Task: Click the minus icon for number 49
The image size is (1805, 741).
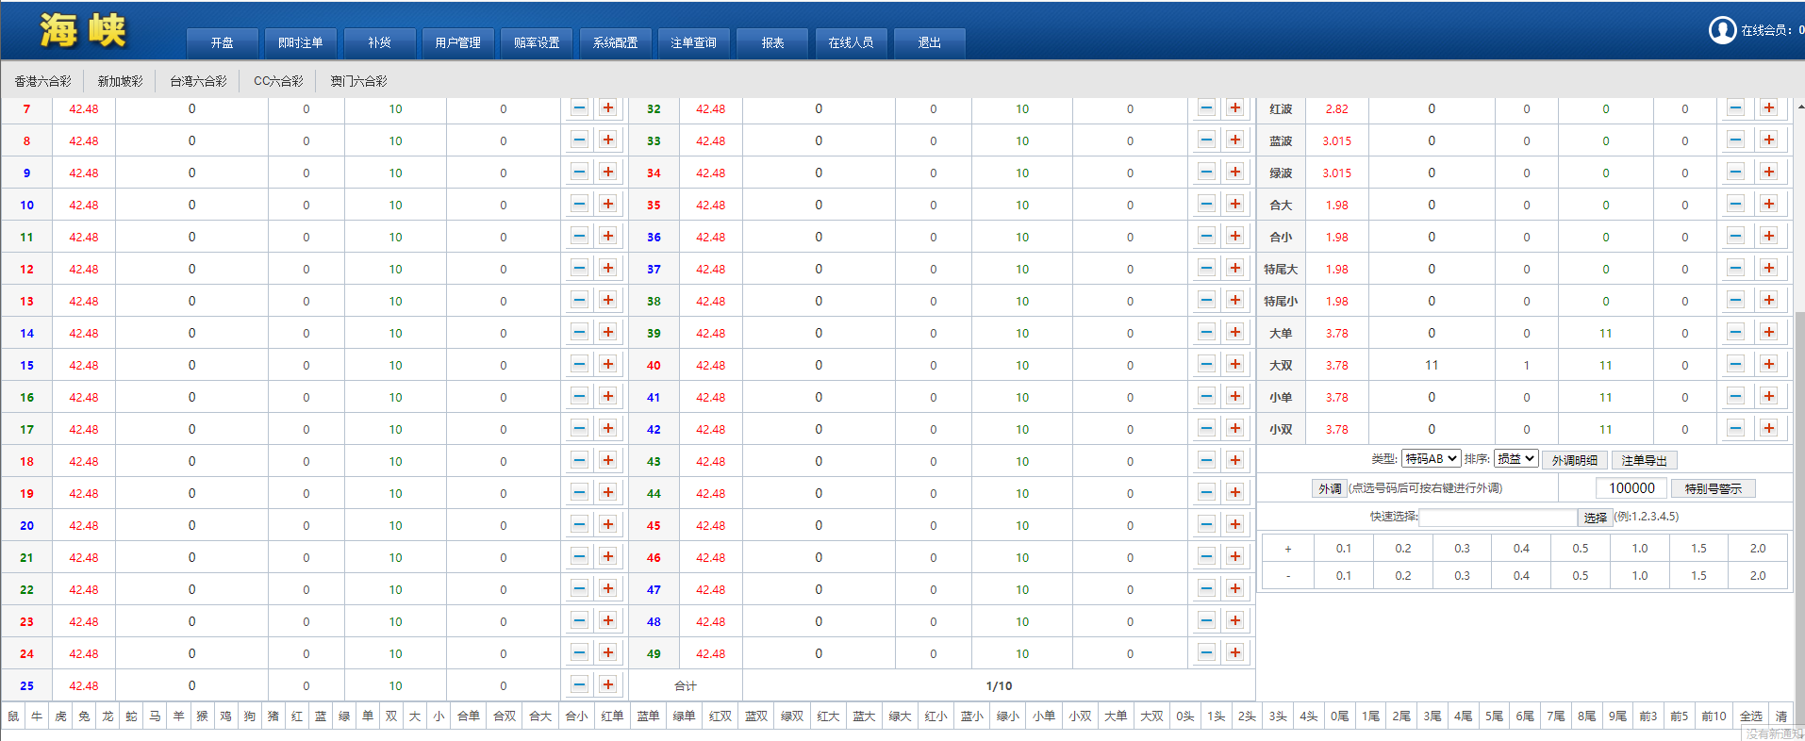Action: tap(1206, 653)
